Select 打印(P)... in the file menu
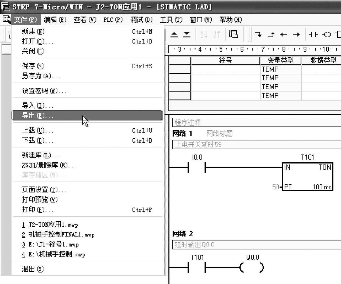This screenshot has height=284, width=341. coord(87,210)
